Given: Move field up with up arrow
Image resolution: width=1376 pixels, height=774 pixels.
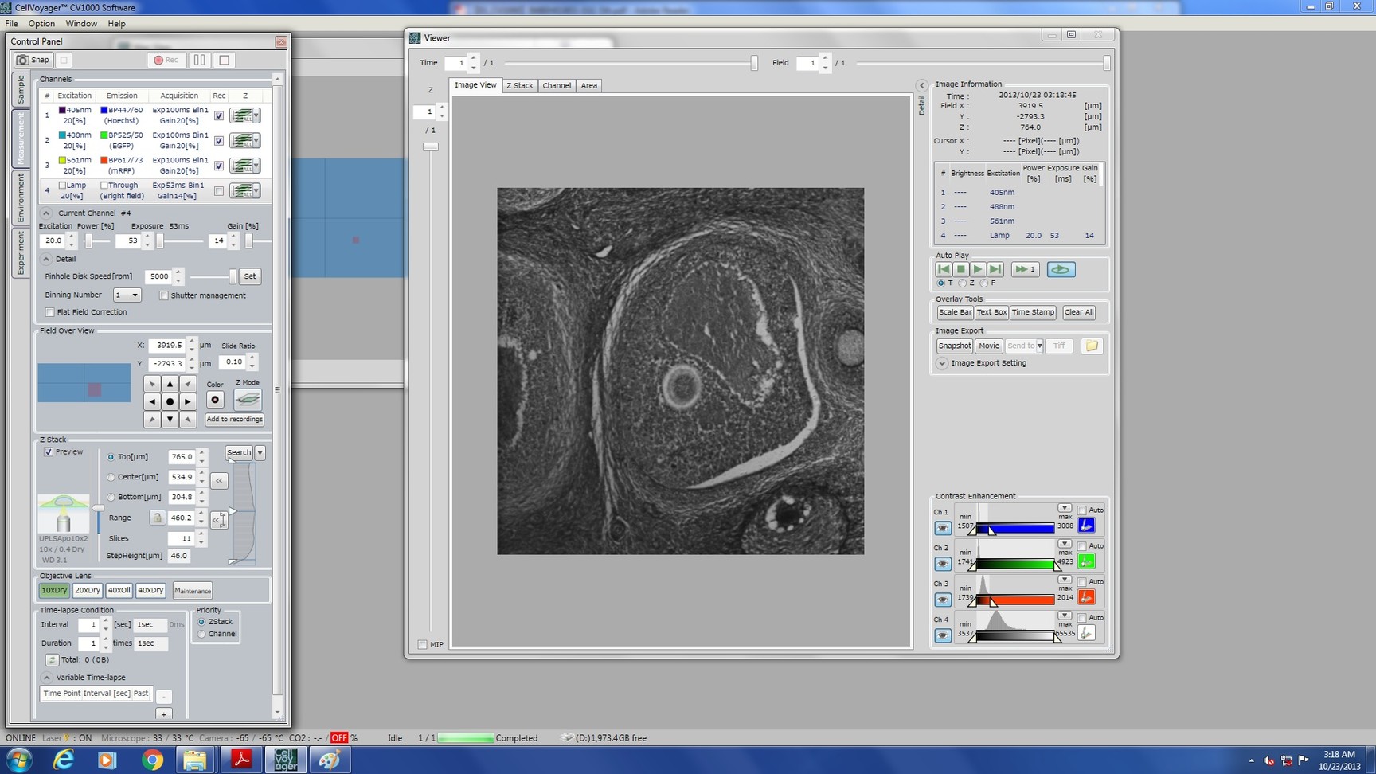Looking at the screenshot, I should (170, 384).
